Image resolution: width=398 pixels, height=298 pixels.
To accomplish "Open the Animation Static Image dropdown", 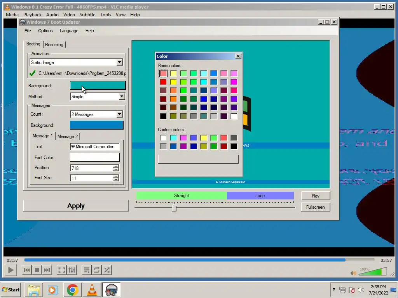I will point(119,62).
